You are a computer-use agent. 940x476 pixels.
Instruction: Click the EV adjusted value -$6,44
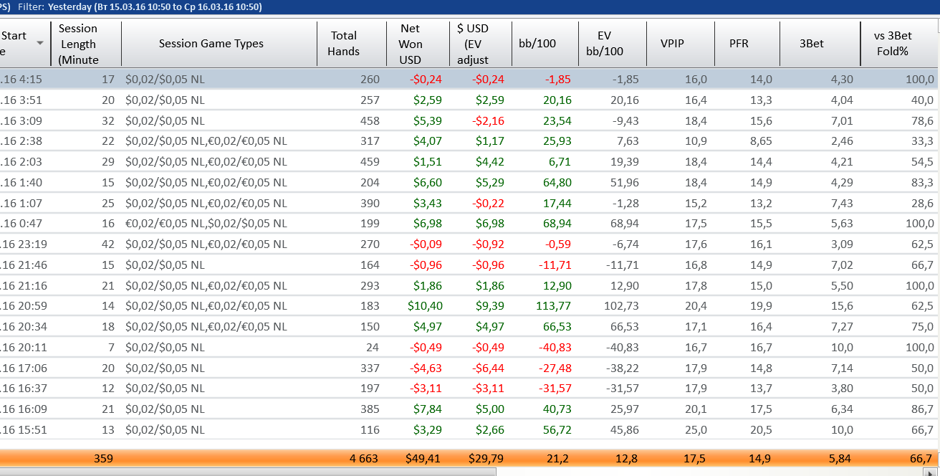(x=489, y=368)
